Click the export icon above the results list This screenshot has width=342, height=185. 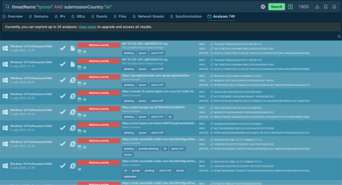[339, 36]
